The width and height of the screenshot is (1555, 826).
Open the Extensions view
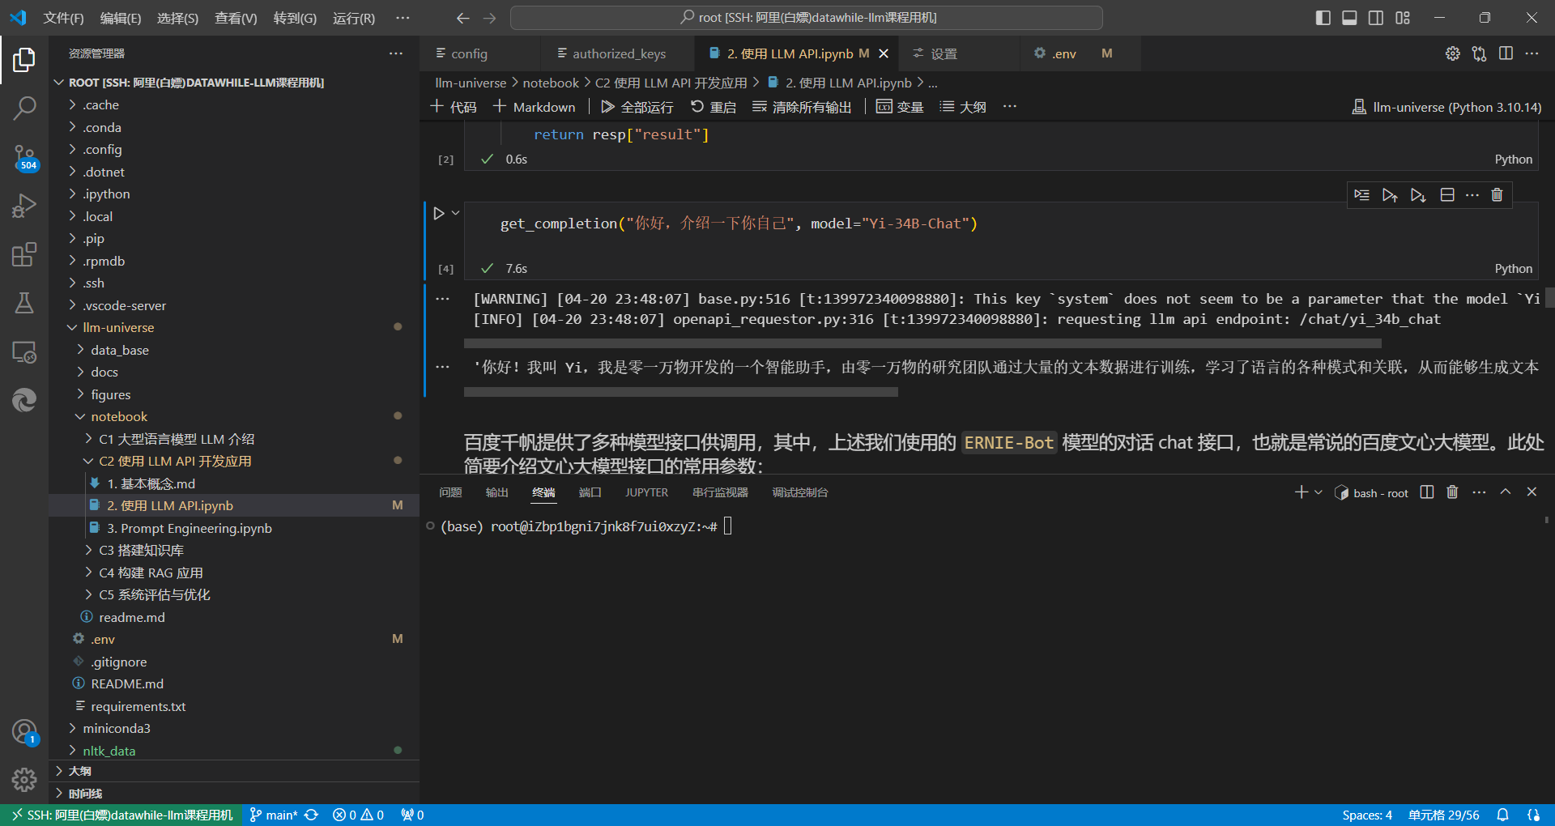24,254
